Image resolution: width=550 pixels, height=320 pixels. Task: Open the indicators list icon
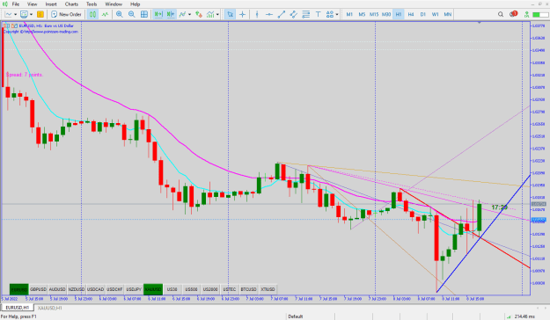click(182, 14)
